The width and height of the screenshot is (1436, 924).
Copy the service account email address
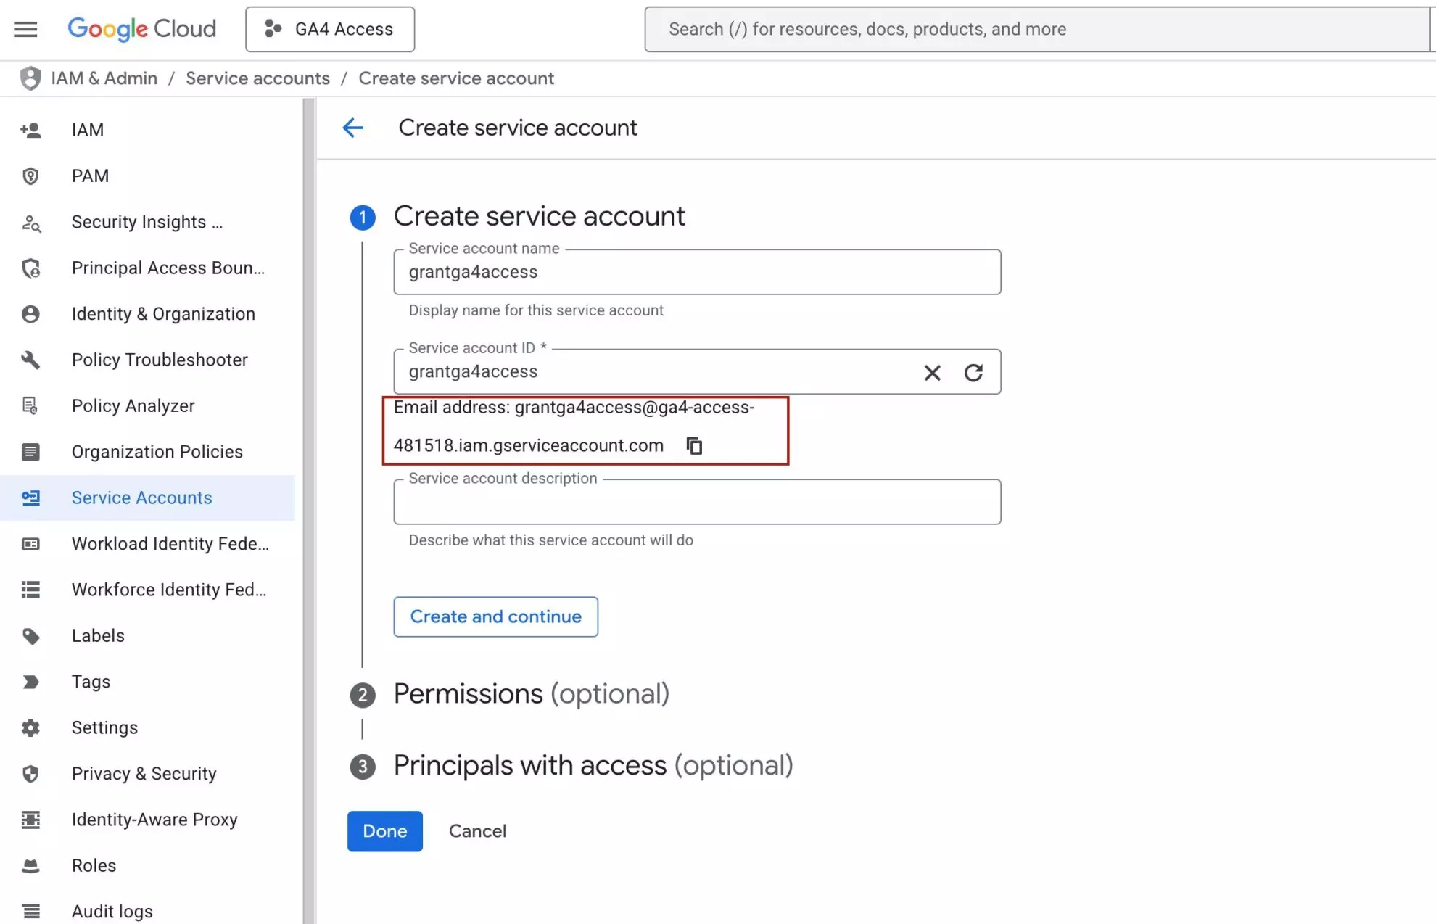coord(694,445)
